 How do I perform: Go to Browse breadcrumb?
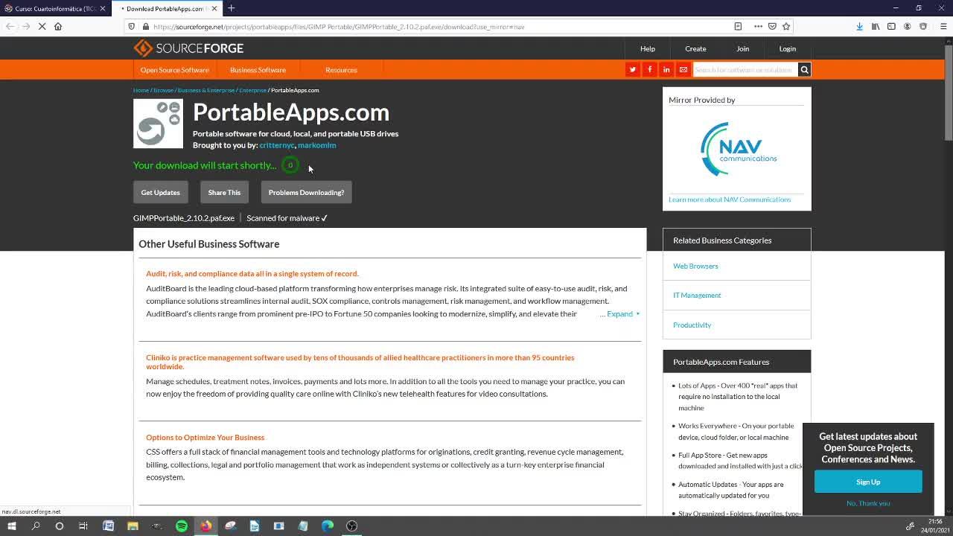pyautogui.click(x=163, y=90)
